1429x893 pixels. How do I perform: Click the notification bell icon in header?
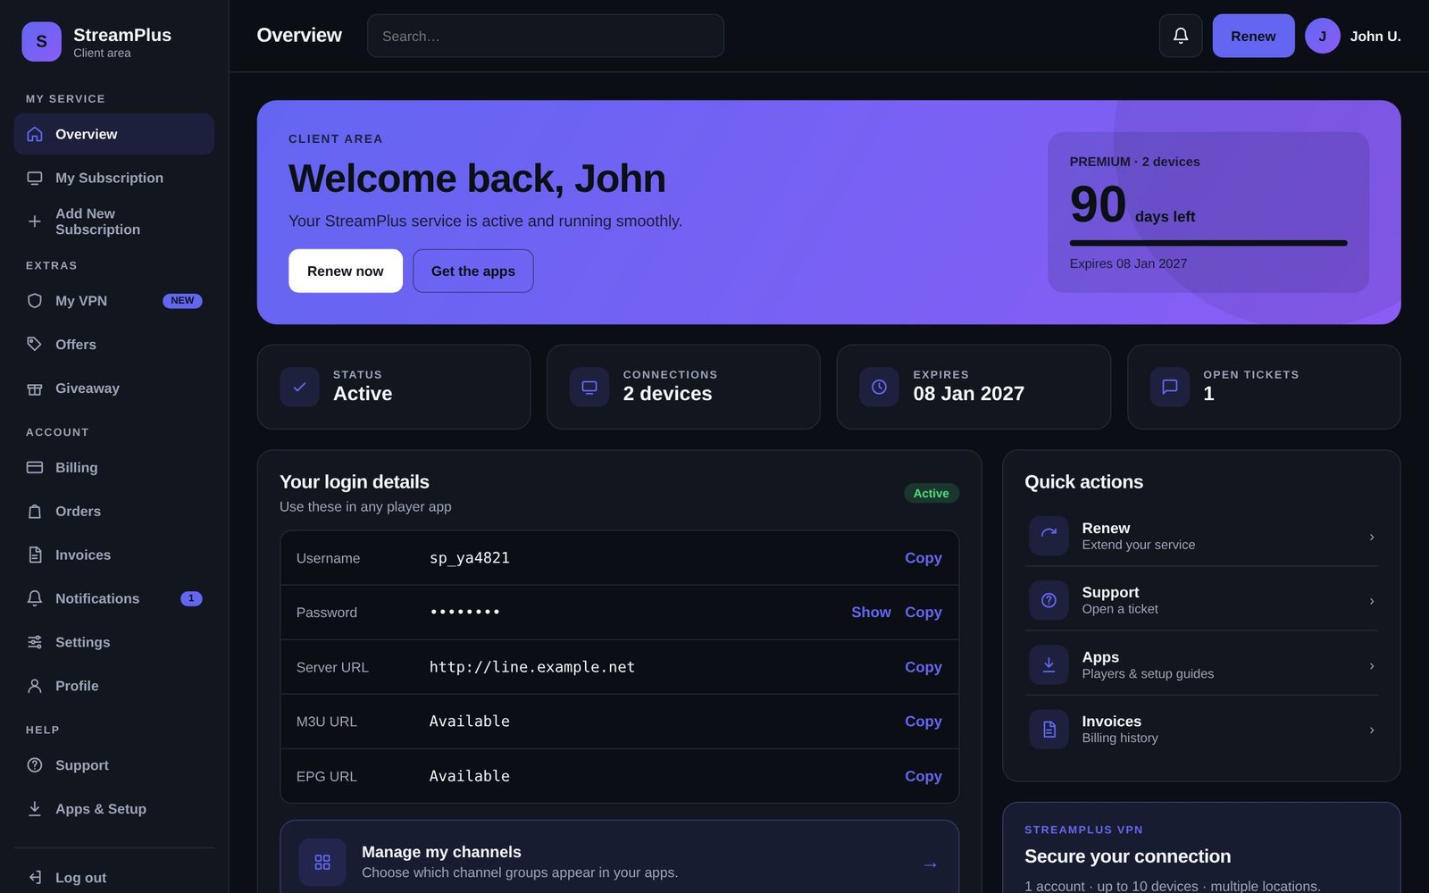click(1180, 36)
